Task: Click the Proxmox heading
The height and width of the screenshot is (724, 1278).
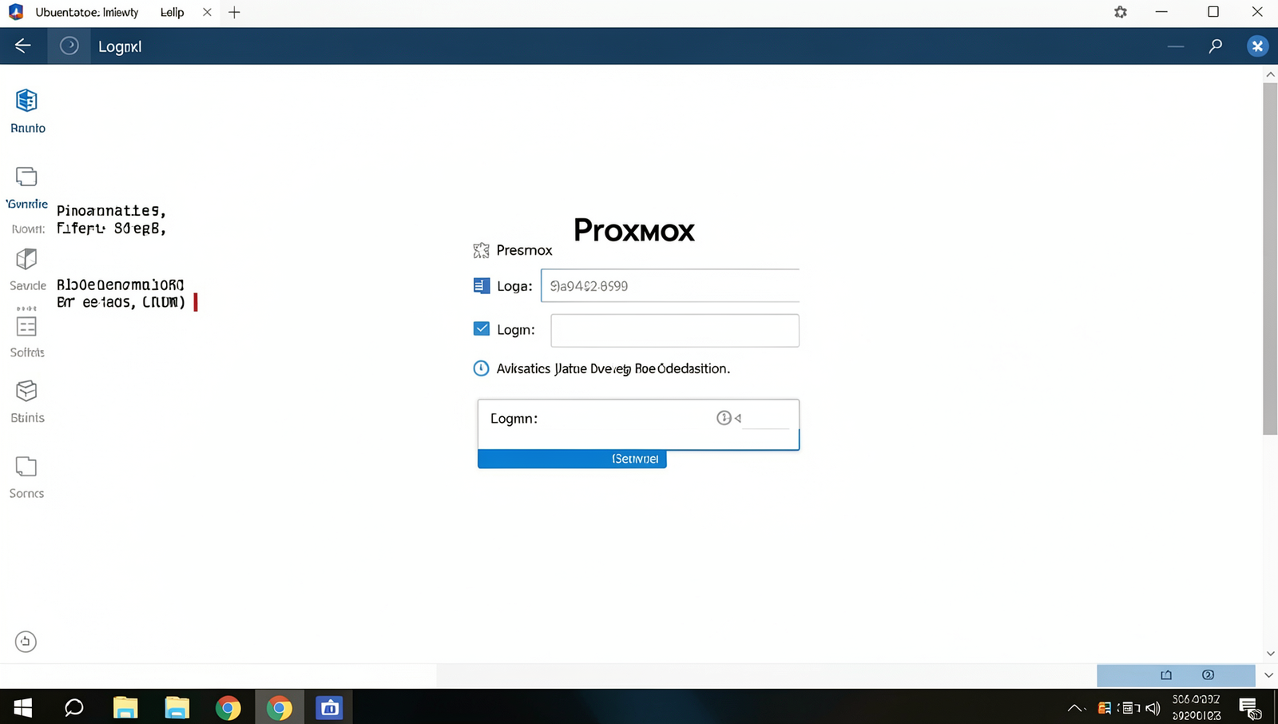Action: coord(634,230)
